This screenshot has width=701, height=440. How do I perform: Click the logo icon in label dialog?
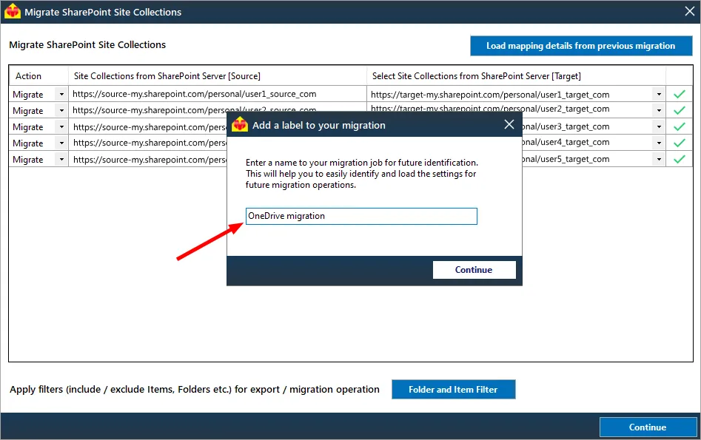tap(240, 125)
